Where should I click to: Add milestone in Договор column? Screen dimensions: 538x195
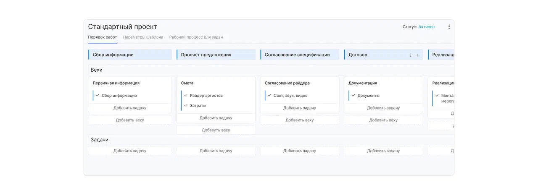(383, 120)
